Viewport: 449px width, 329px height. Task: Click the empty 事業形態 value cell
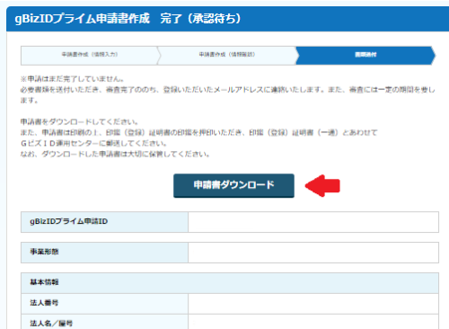click(313, 253)
